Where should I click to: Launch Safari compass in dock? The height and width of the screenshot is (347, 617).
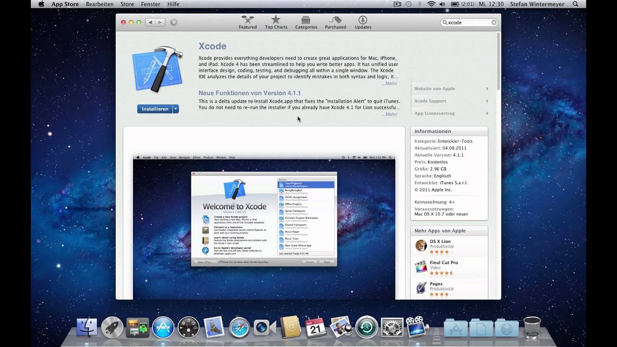[x=240, y=327]
